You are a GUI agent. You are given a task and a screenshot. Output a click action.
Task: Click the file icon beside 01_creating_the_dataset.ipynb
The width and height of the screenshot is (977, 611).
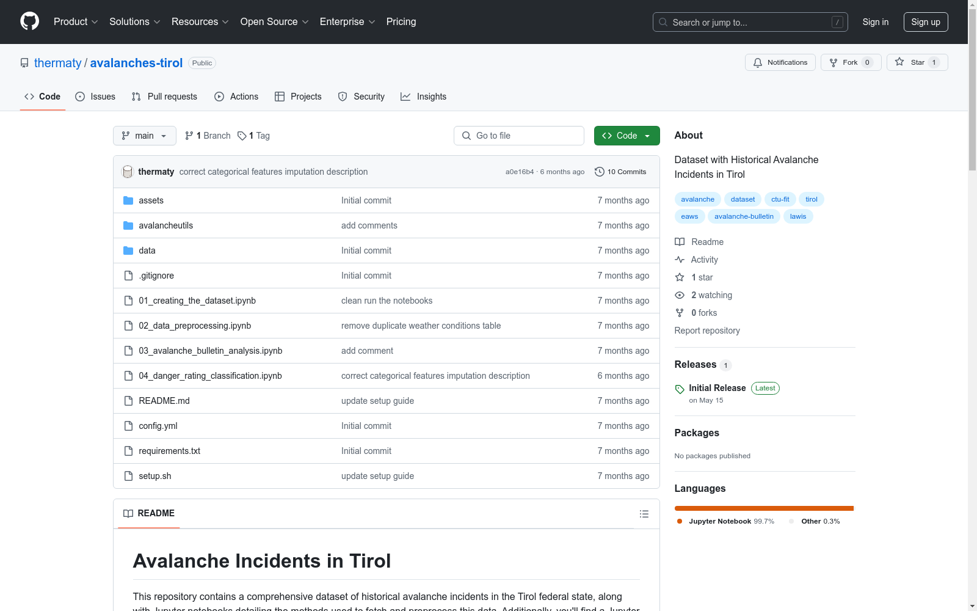point(128,301)
